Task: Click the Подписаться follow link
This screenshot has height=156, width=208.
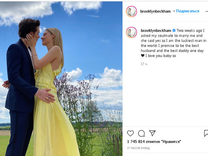Action: click(x=188, y=11)
